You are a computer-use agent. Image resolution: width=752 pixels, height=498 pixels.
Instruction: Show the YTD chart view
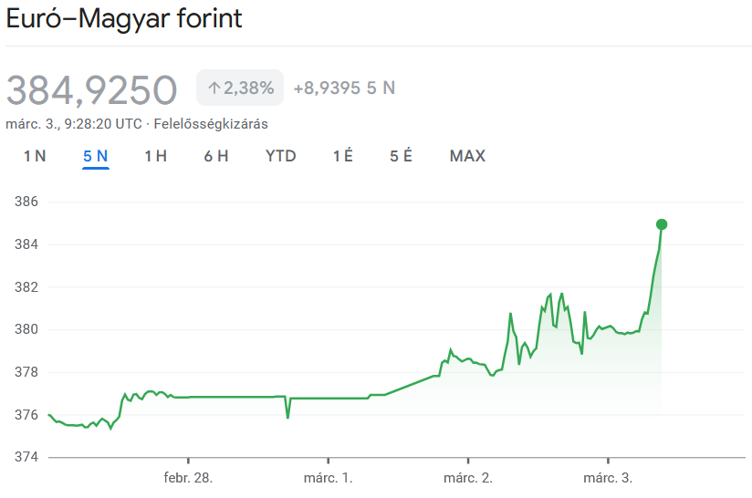point(281,156)
